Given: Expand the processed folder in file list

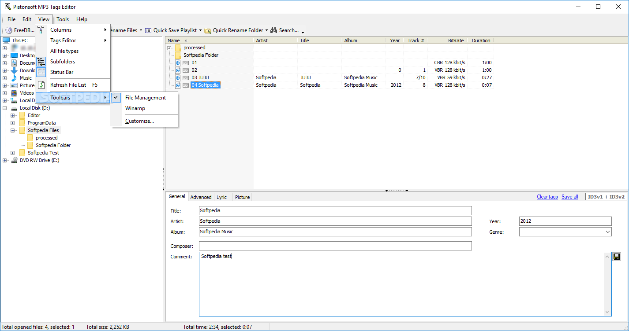Looking at the screenshot, I should click(169, 48).
